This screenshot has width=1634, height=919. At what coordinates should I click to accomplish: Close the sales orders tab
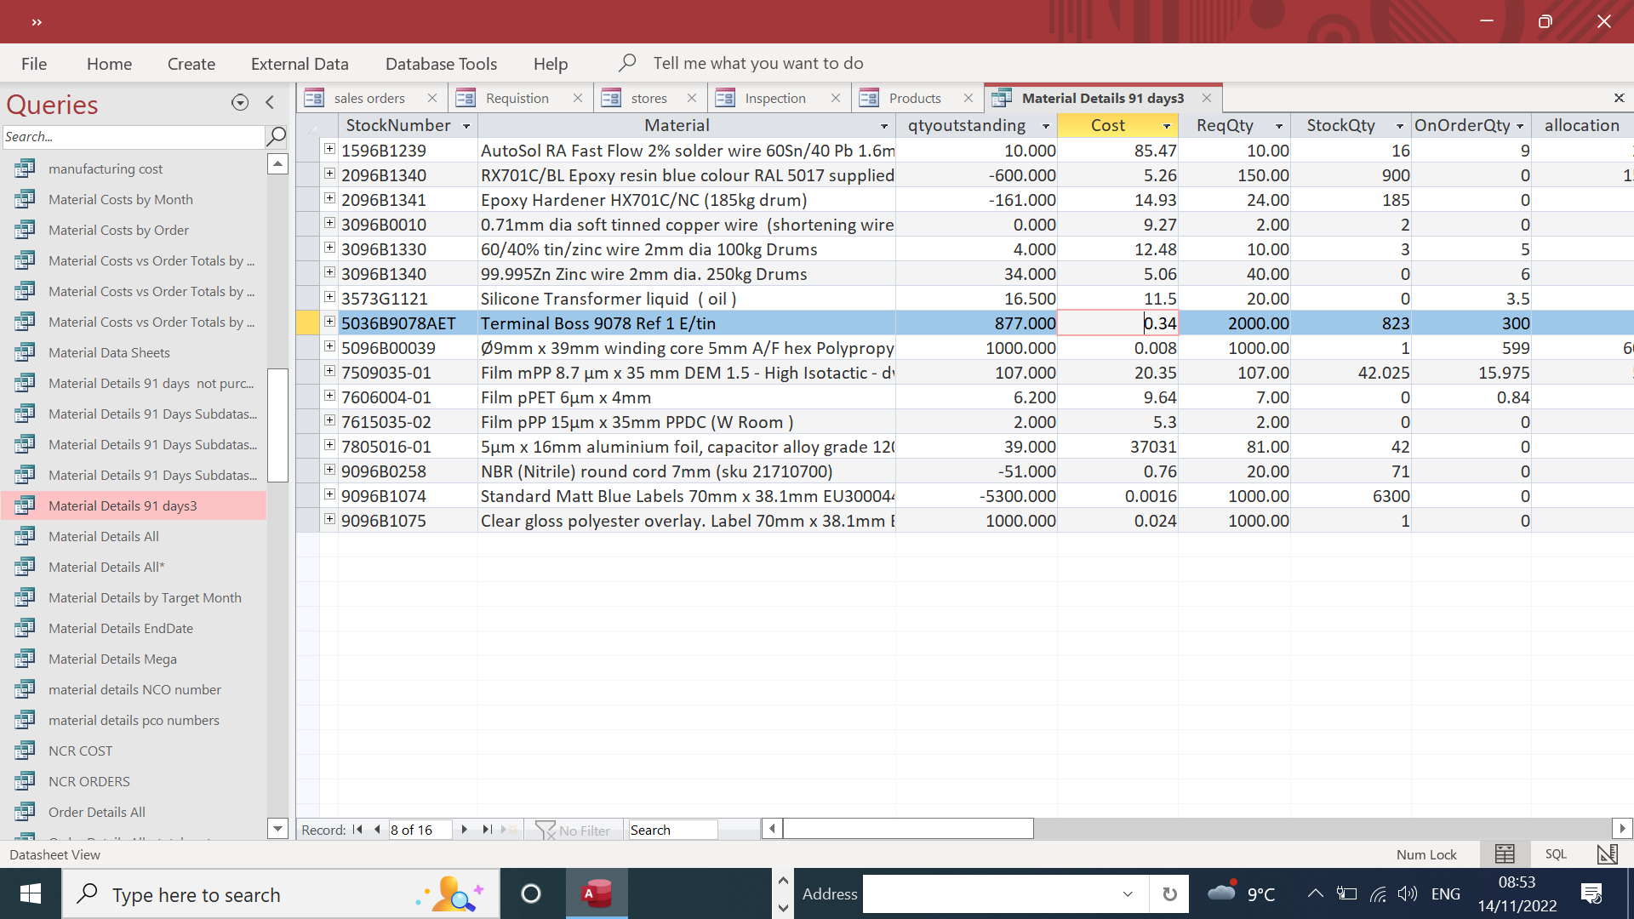pos(432,99)
